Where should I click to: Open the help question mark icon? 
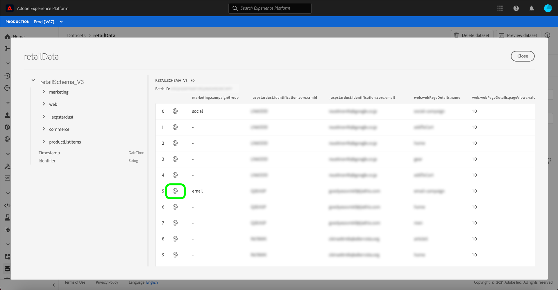516,8
